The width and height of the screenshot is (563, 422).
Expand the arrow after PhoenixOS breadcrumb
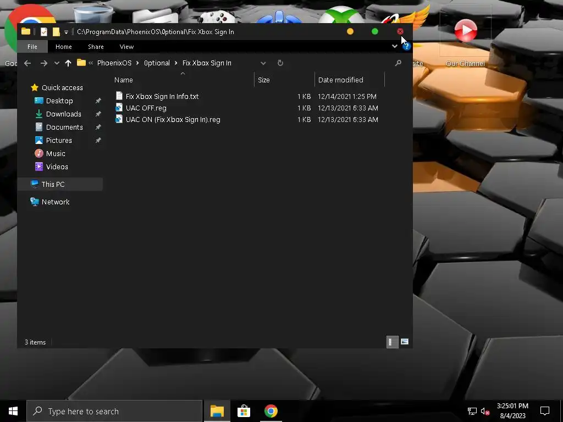click(x=137, y=63)
